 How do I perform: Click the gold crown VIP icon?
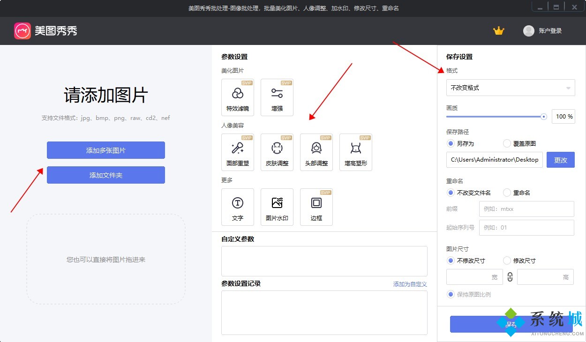tap(498, 31)
